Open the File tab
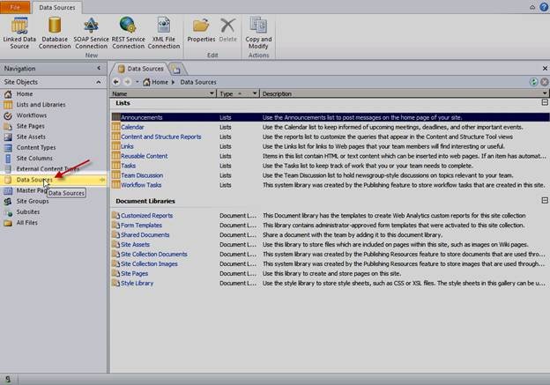 click(15, 7)
